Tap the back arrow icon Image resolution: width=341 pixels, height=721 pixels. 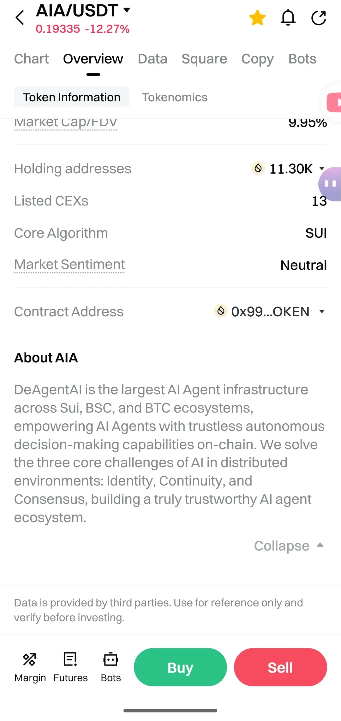(20, 18)
